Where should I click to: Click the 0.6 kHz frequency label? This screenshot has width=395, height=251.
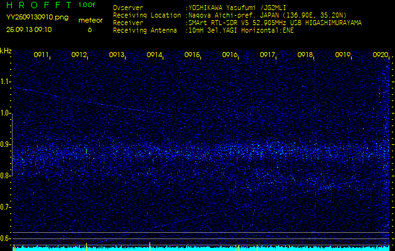click(6, 238)
